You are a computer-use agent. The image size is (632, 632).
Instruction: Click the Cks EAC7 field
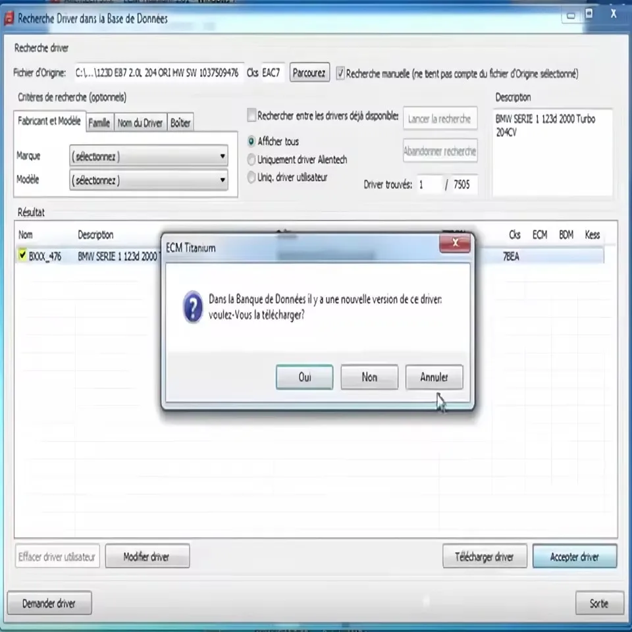pos(273,72)
